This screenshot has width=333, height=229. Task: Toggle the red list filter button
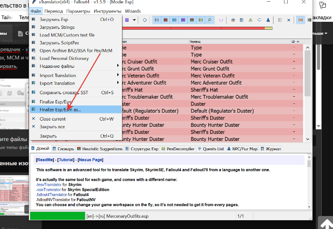tap(165, 20)
